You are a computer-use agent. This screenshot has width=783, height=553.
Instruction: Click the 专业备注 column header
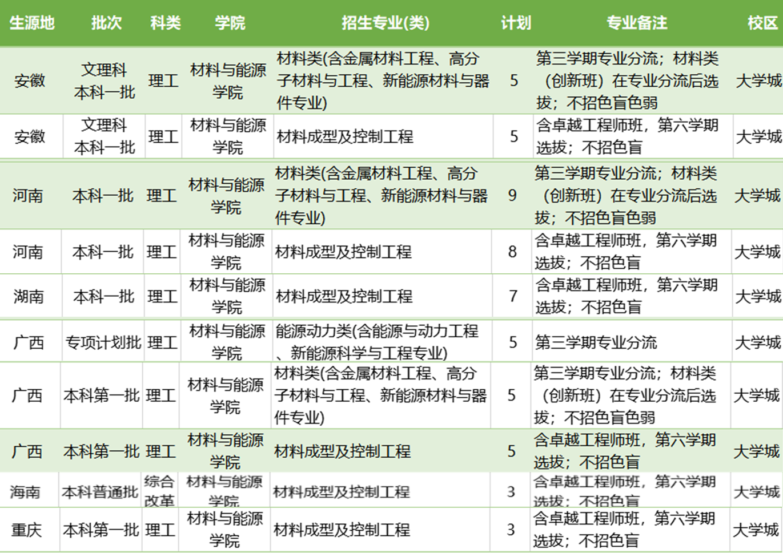tap(636, 23)
